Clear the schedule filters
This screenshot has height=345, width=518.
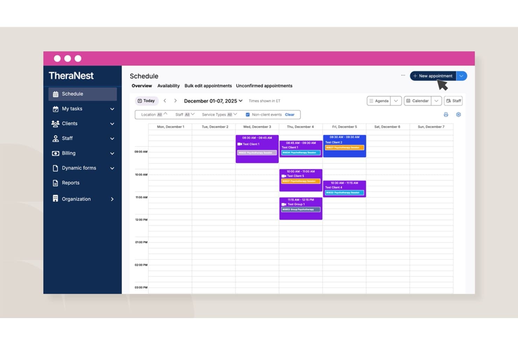coord(290,115)
